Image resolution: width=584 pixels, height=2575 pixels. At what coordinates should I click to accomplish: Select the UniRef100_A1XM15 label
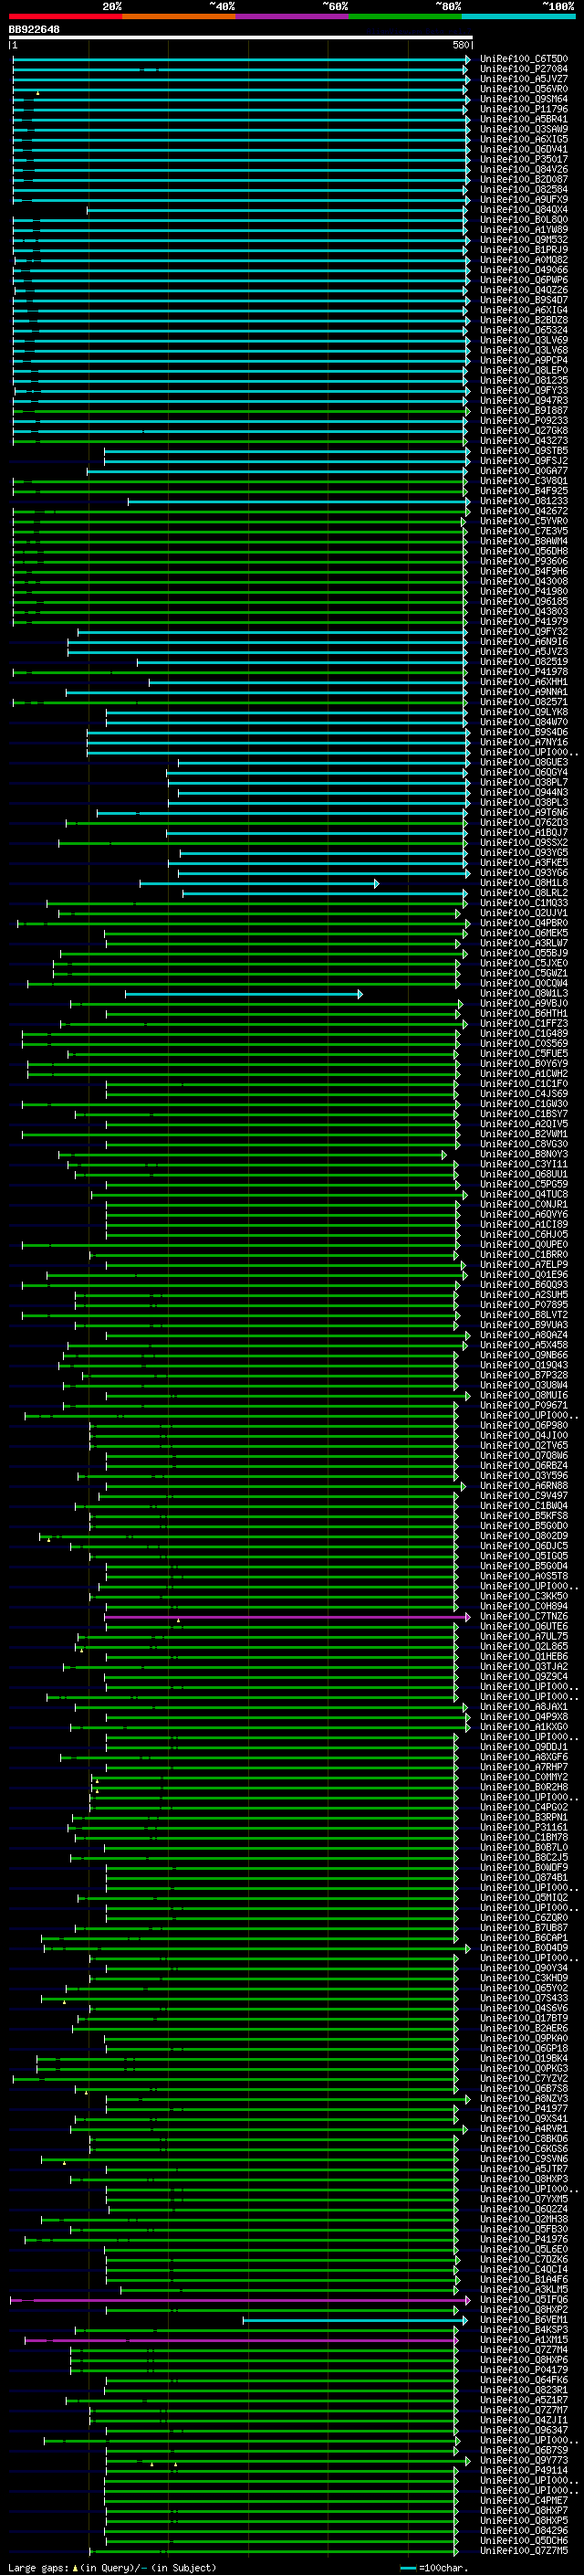click(524, 2340)
